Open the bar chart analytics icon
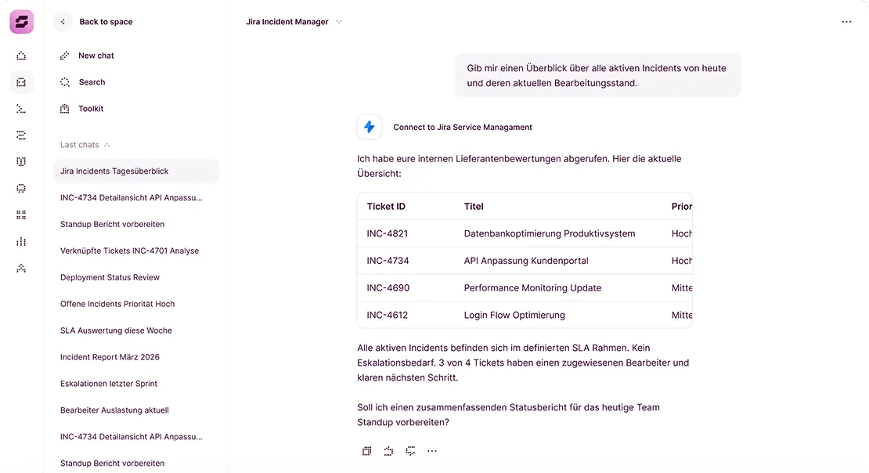Screen dimensions: 869x473 pyautogui.click(x=21, y=242)
